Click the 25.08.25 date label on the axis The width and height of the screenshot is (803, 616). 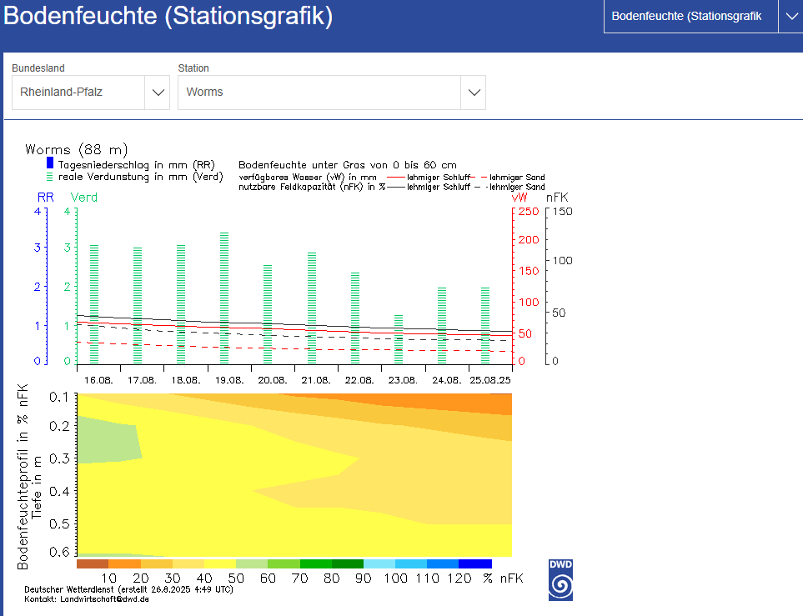(490, 379)
